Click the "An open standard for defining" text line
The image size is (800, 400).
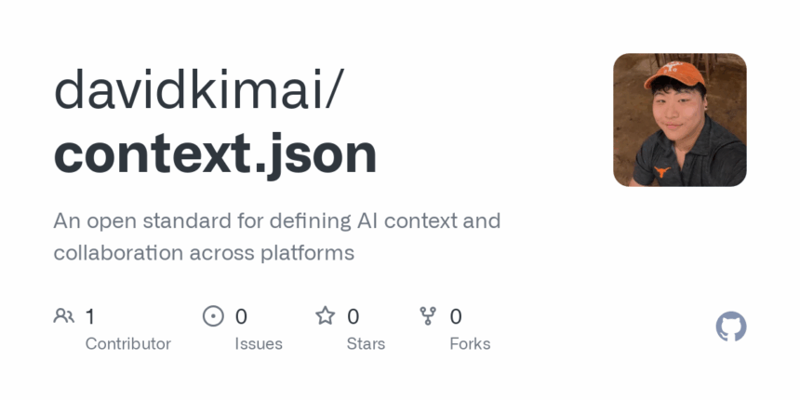[202, 220]
